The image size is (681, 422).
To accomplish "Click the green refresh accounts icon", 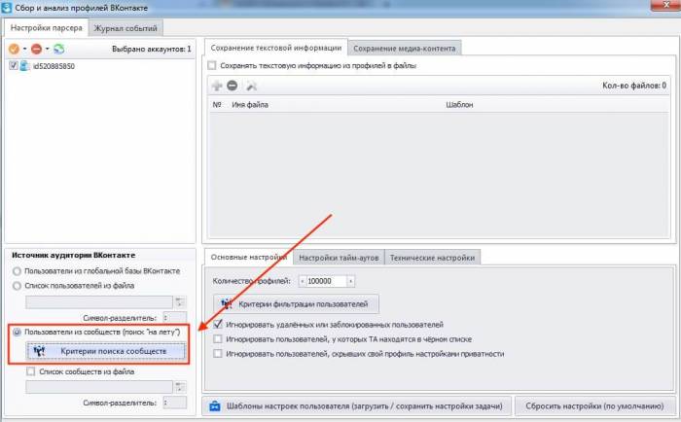I will click(x=58, y=49).
